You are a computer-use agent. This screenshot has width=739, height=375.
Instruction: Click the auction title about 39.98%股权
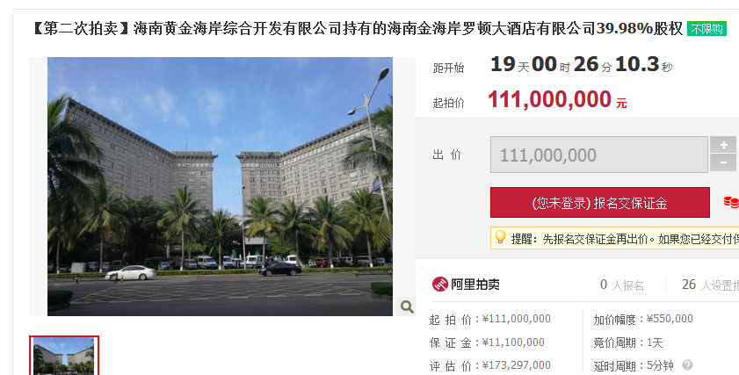click(x=356, y=29)
